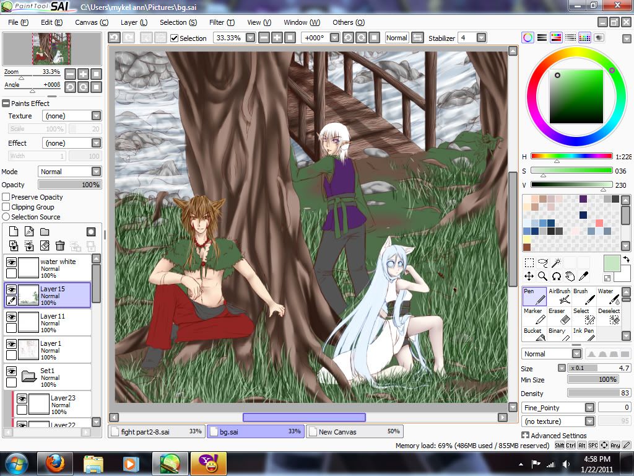Show the RGB slider panel
634x476 pixels.
pyautogui.click(x=542, y=38)
